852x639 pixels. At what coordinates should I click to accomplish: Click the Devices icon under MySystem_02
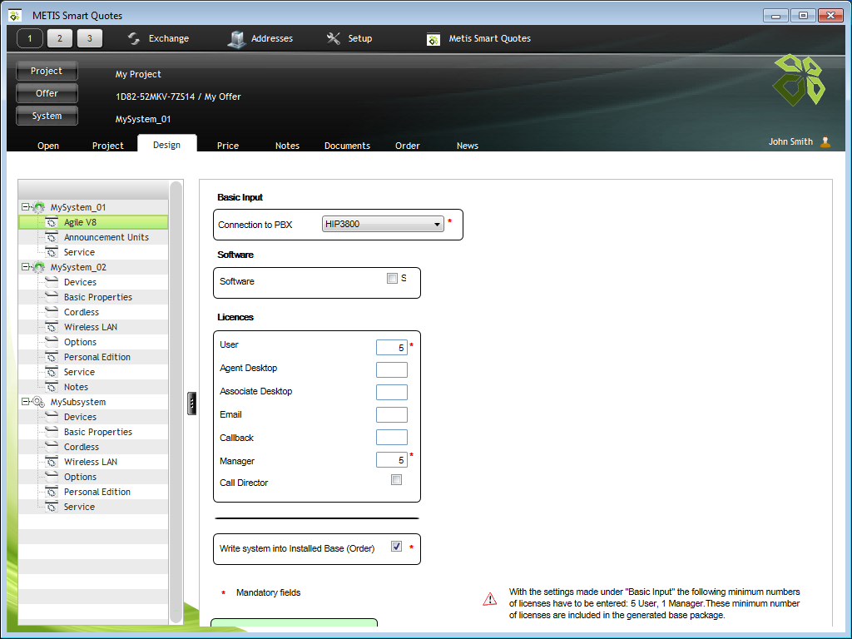pyautogui.click(x=52, y=282)
